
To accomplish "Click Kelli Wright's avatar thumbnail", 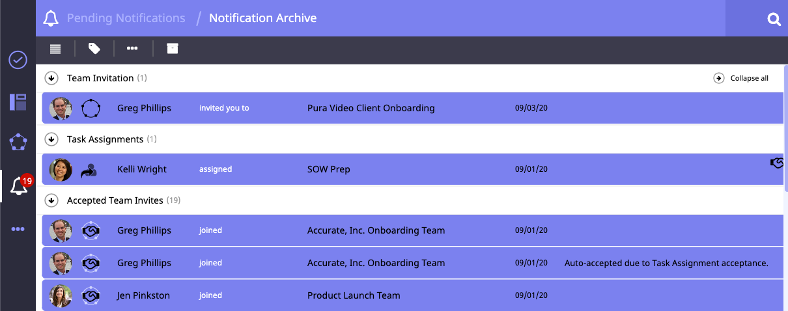I will point(61,169).
